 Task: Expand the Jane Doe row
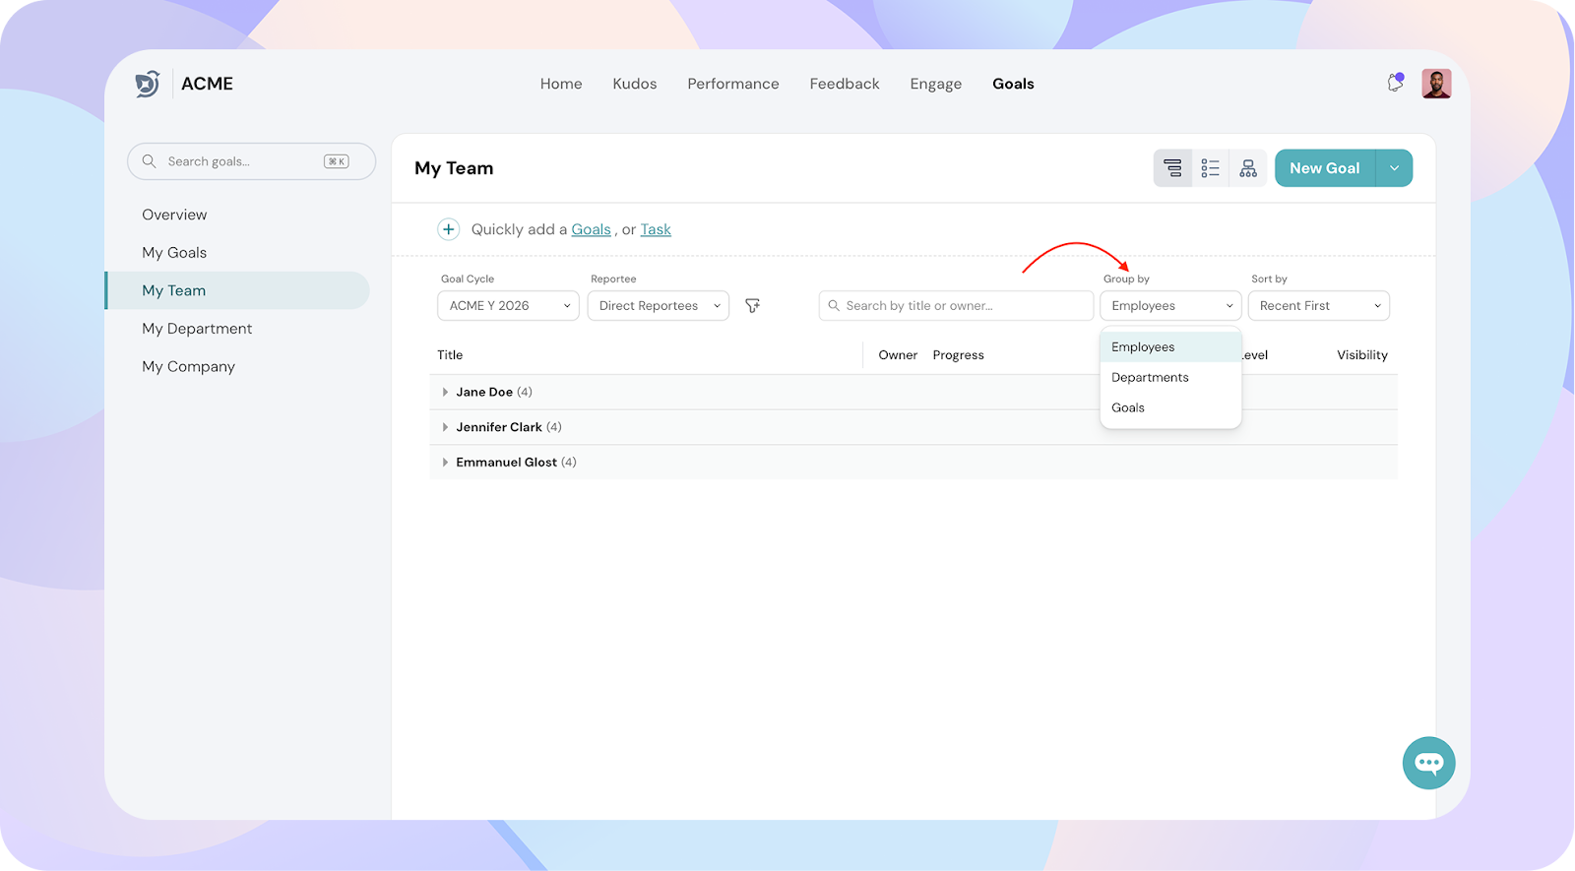[445, 392]
